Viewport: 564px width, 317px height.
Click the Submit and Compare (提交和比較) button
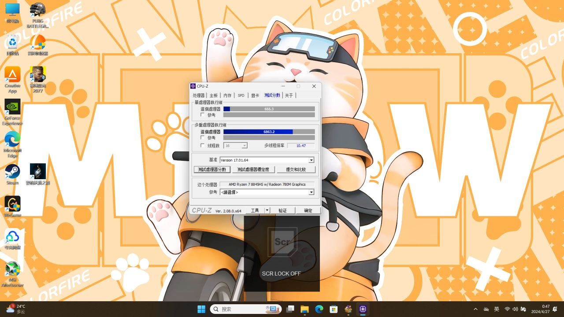click(x=295, y=170)
